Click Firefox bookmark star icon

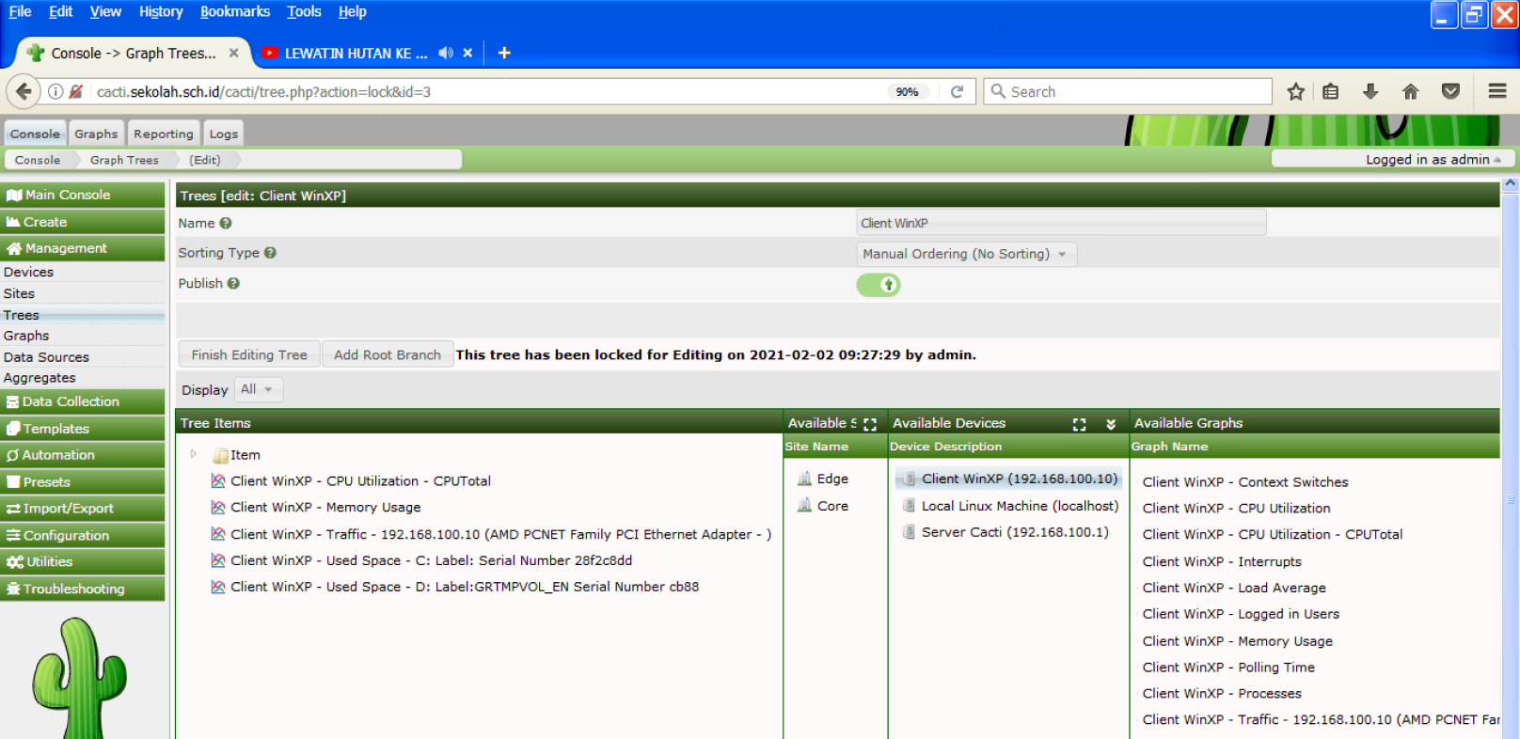[x=1295, y=92]
